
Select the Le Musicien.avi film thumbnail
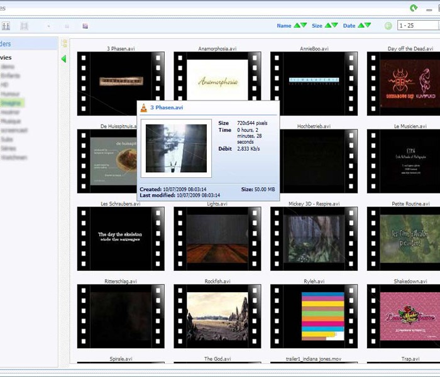404,161
